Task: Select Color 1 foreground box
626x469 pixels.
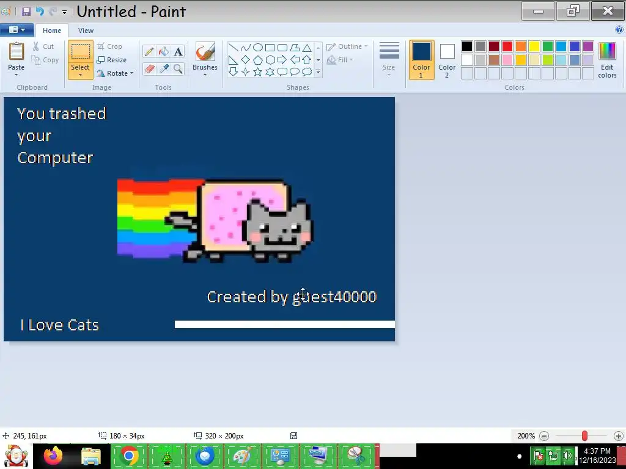Action: click(421, 60)
